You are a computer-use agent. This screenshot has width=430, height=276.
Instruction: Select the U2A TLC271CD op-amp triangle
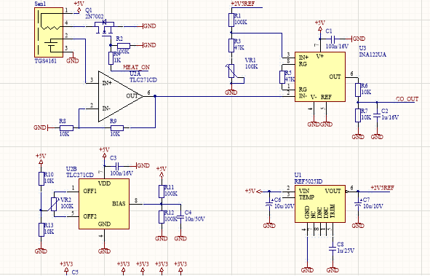pyautogui.click(x=121, y=97)
